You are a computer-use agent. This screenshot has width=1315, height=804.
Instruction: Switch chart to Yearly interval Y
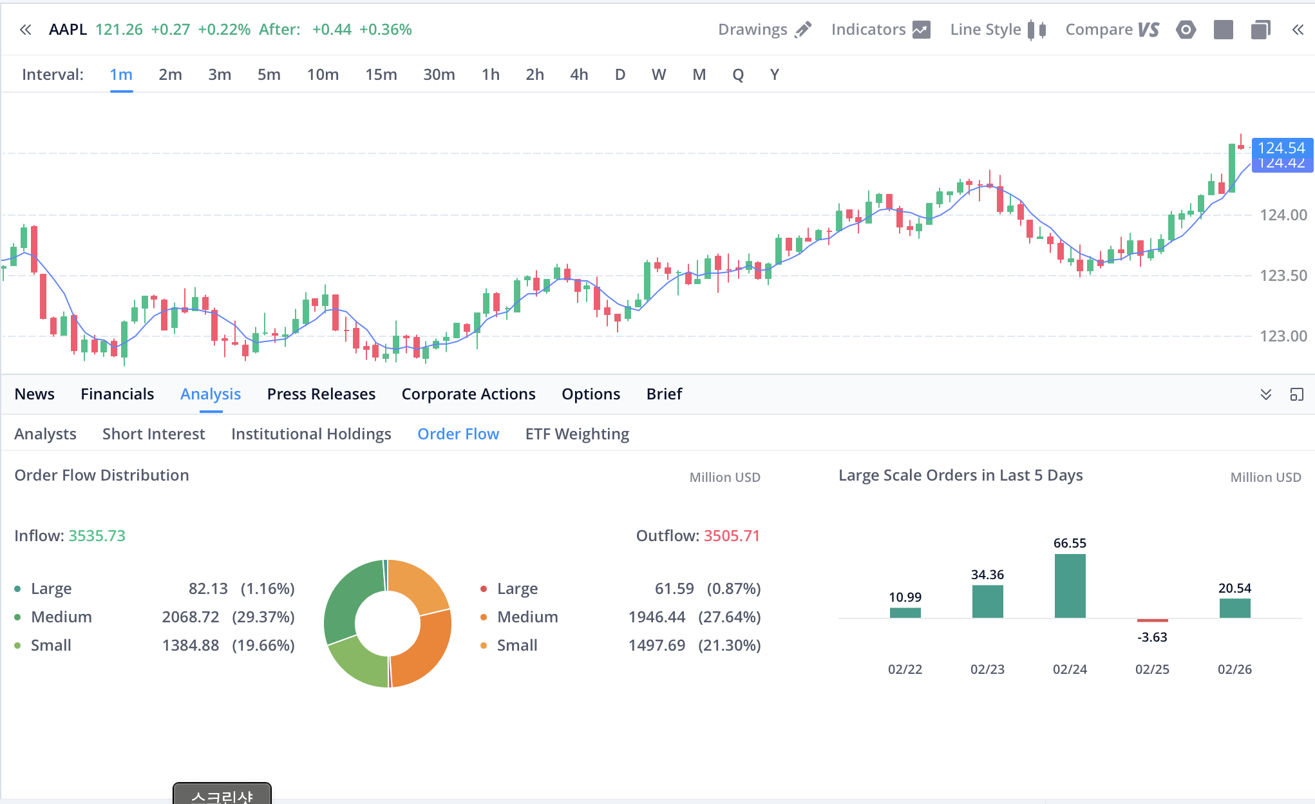point(775,75)
